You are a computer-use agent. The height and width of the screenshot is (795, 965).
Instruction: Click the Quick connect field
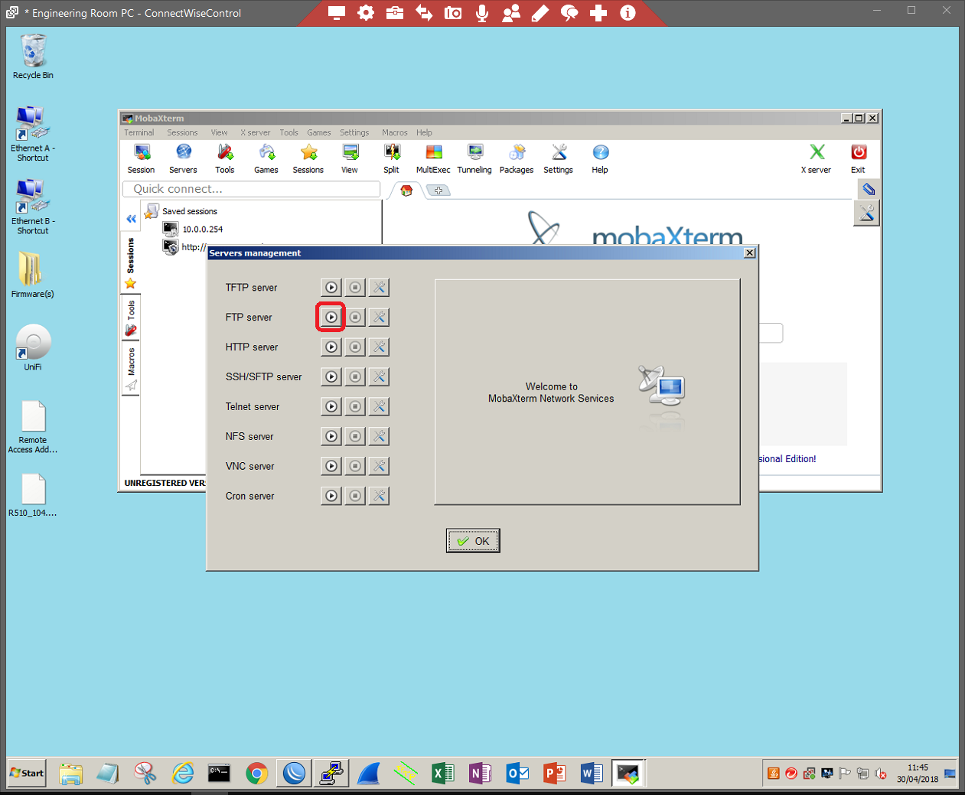[x=251, y=189]
